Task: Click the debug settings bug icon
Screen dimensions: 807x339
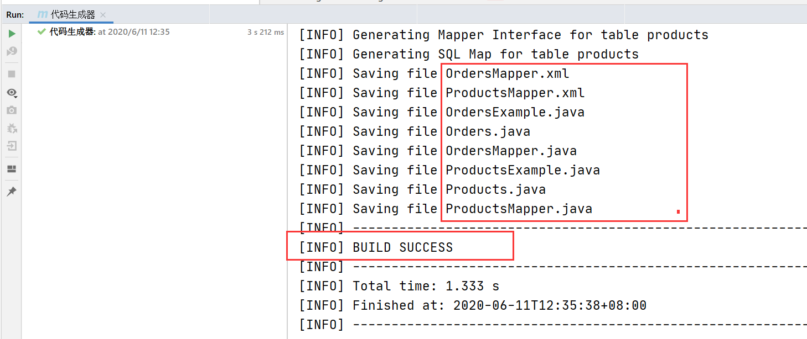Action: tap(12, 128)
